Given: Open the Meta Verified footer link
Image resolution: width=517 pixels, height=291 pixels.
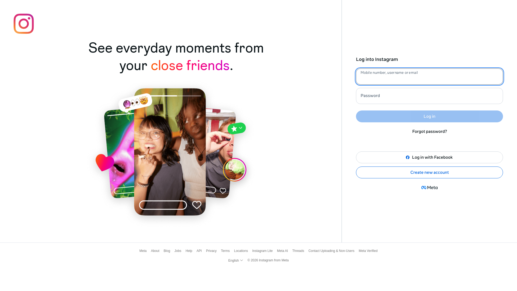Looking at the screenshot, I should [x=368, y=251].
